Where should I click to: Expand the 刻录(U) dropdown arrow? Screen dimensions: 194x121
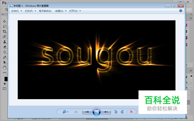pos(66,11)
